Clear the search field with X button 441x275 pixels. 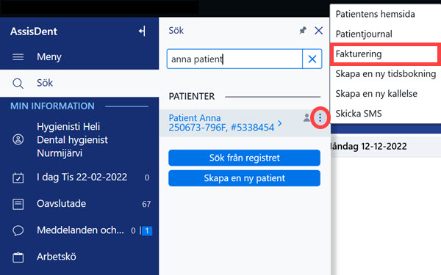312,59
